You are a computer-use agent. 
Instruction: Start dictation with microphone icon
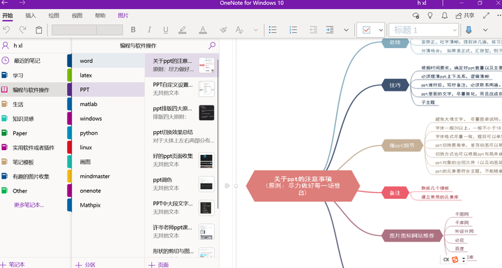click(469, 30)
